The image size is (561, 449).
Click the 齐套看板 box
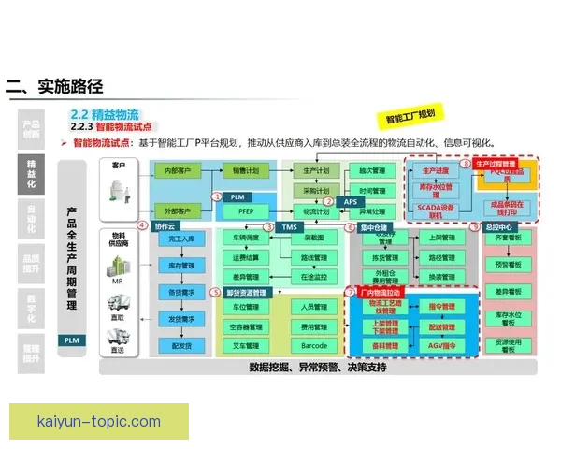tap(509, 238)
